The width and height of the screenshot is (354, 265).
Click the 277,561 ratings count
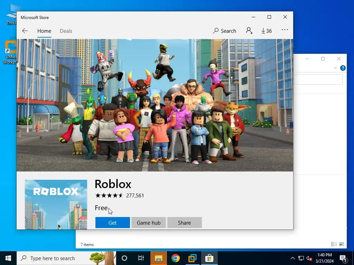point(135,196)
